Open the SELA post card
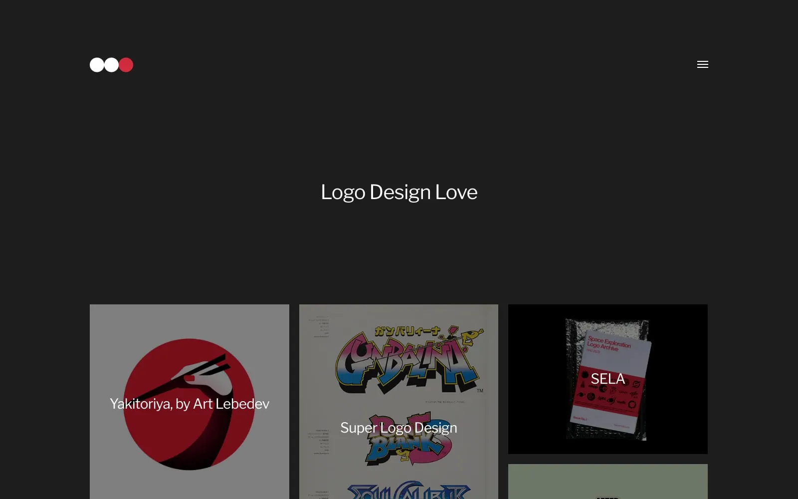798x499 pixels. (x=607, y=379)
